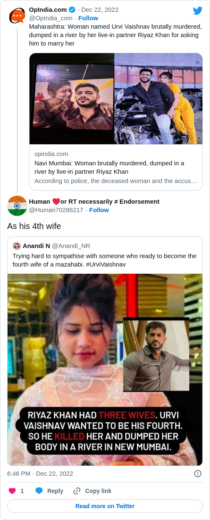Click the Copy link text
Image resolution: width=210 pixels, height=520 pixels.
click(x=98, y=491)
